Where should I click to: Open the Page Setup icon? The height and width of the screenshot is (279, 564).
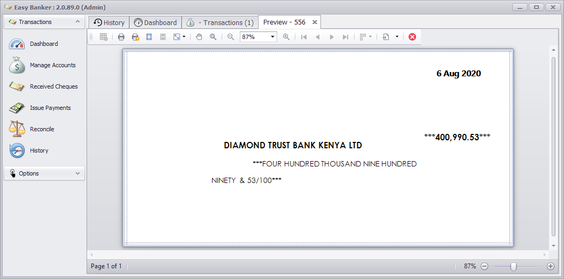pos(149,37)
